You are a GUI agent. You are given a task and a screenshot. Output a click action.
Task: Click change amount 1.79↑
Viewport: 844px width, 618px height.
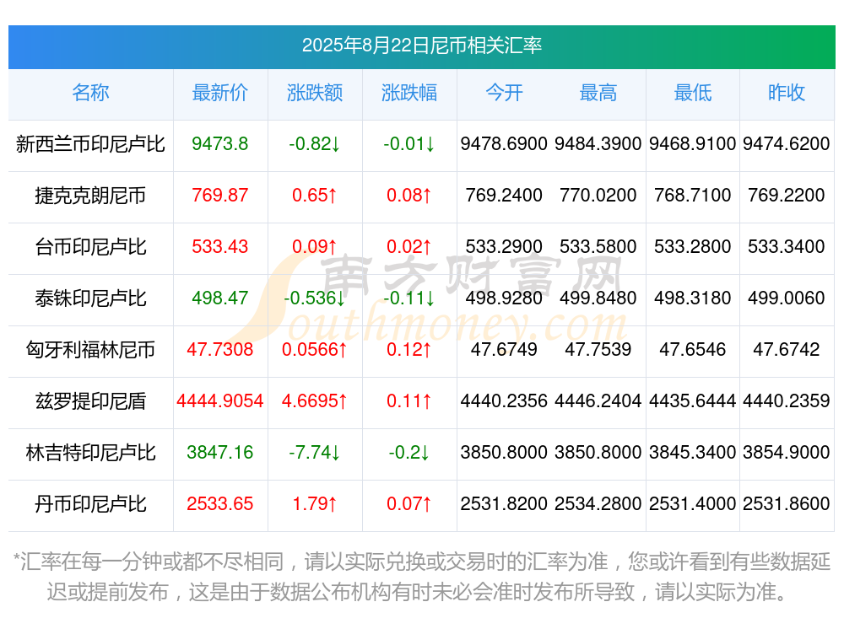(315, 503)
